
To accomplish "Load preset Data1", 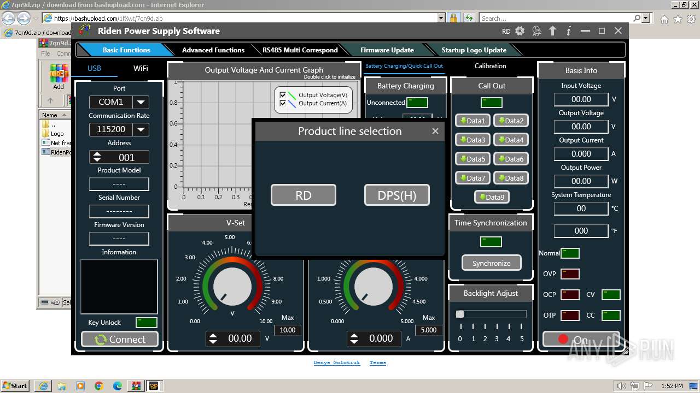I will 472,121.
